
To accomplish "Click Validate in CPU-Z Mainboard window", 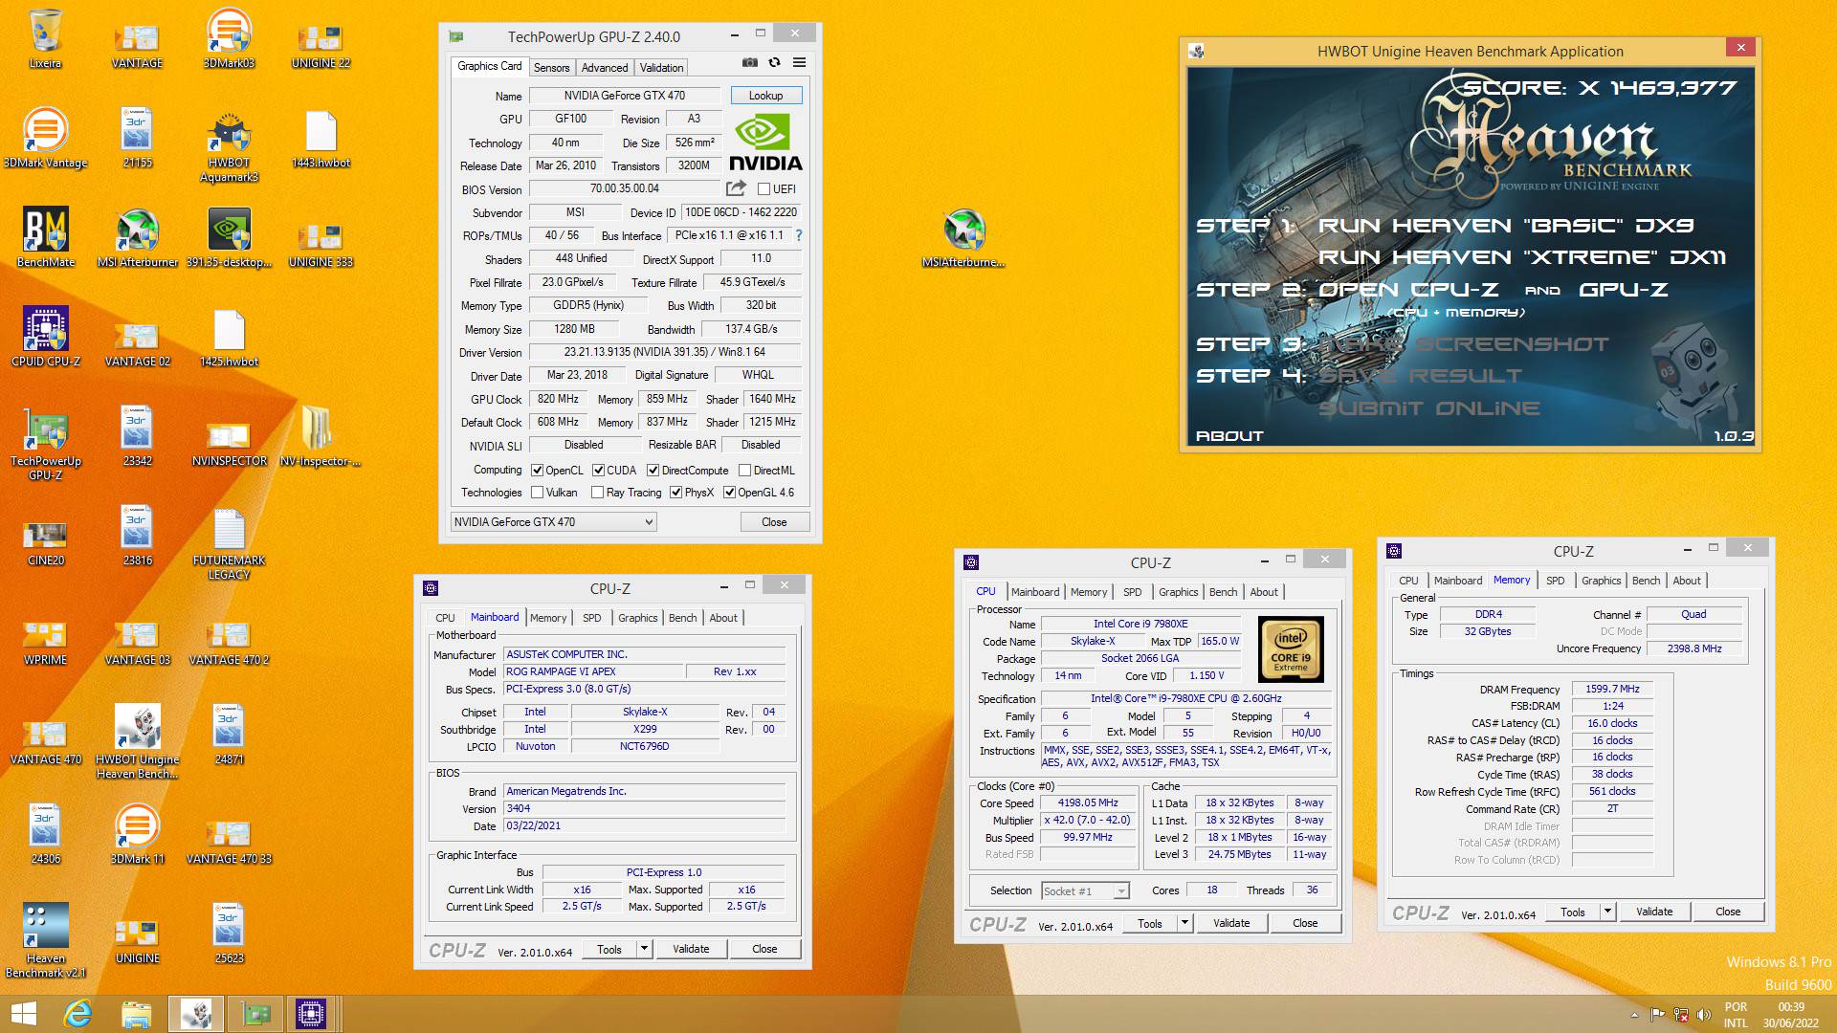I will coord(691,950).
